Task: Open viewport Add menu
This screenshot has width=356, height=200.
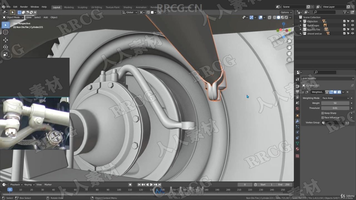Action: pos(46,17)
